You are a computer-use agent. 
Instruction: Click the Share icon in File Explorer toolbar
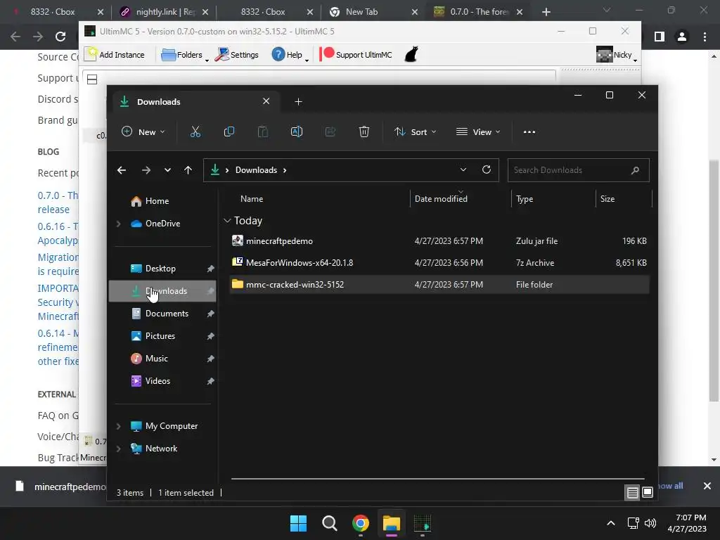point(330,131)
